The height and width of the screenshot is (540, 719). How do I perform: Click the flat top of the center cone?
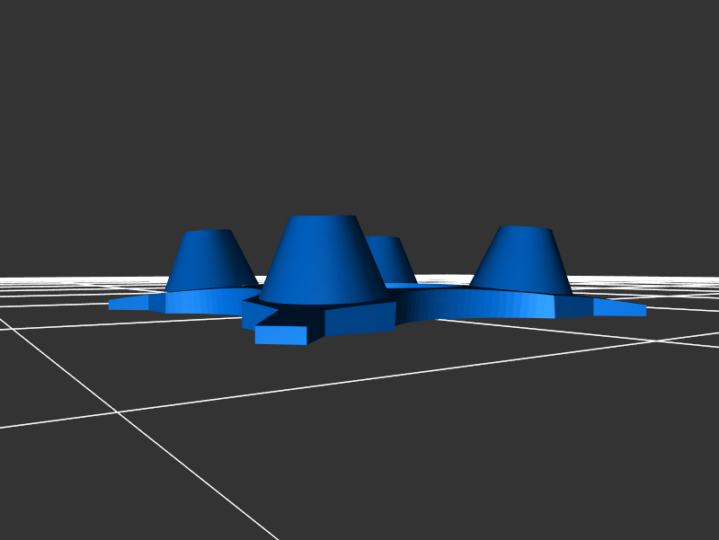coord(320,219)
